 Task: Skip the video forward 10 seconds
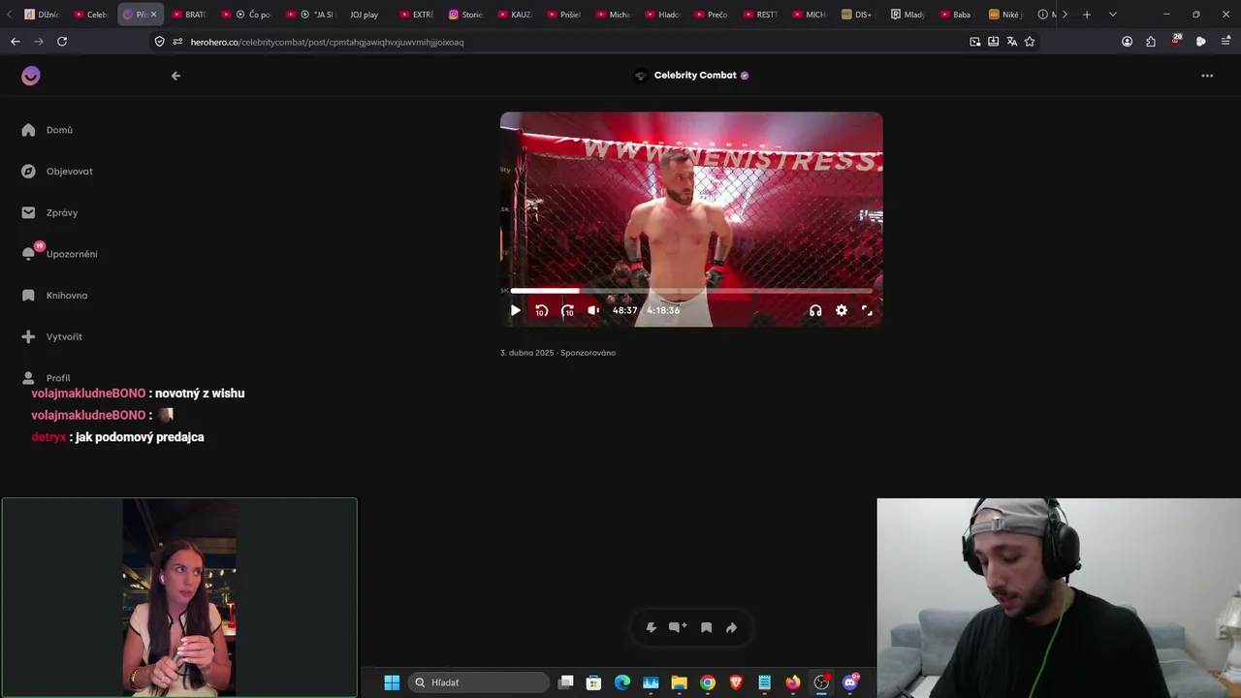tap(568, 310)
